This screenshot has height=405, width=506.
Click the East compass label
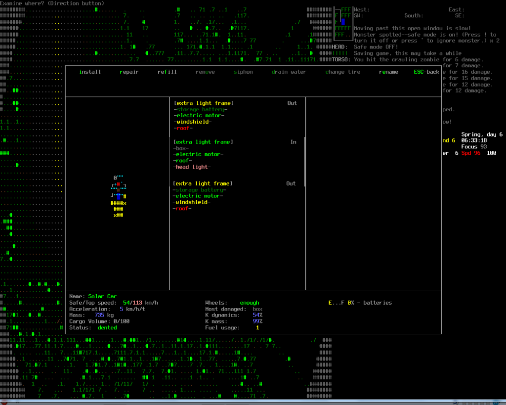coord(456,10)
